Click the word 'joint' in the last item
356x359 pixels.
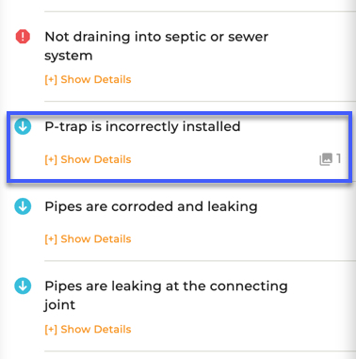coord(59,304)
